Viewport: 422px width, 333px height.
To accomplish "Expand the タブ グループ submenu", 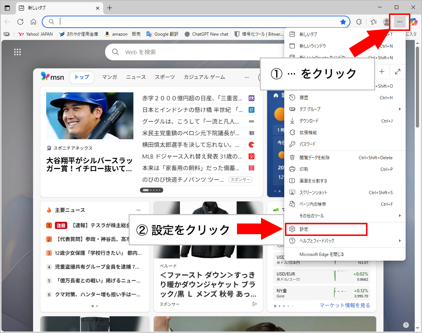I will pos(344,109).
